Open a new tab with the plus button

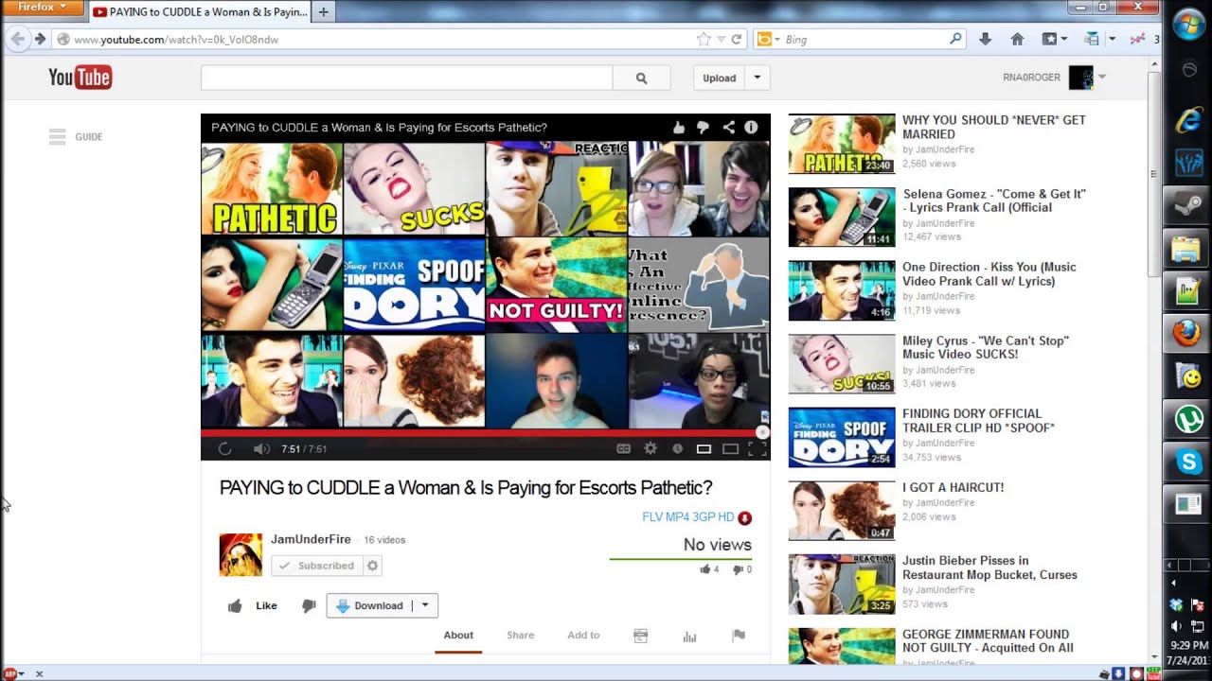[323, 12]
